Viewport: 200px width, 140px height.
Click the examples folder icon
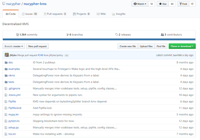(x=6, y=69)
